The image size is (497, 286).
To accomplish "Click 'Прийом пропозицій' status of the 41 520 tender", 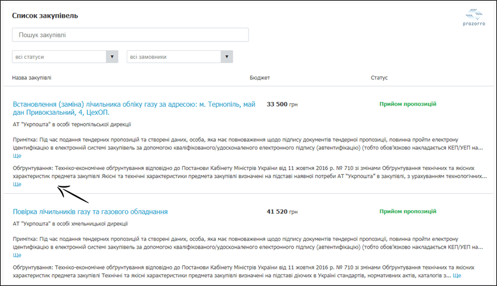I will tap(408, 211).
